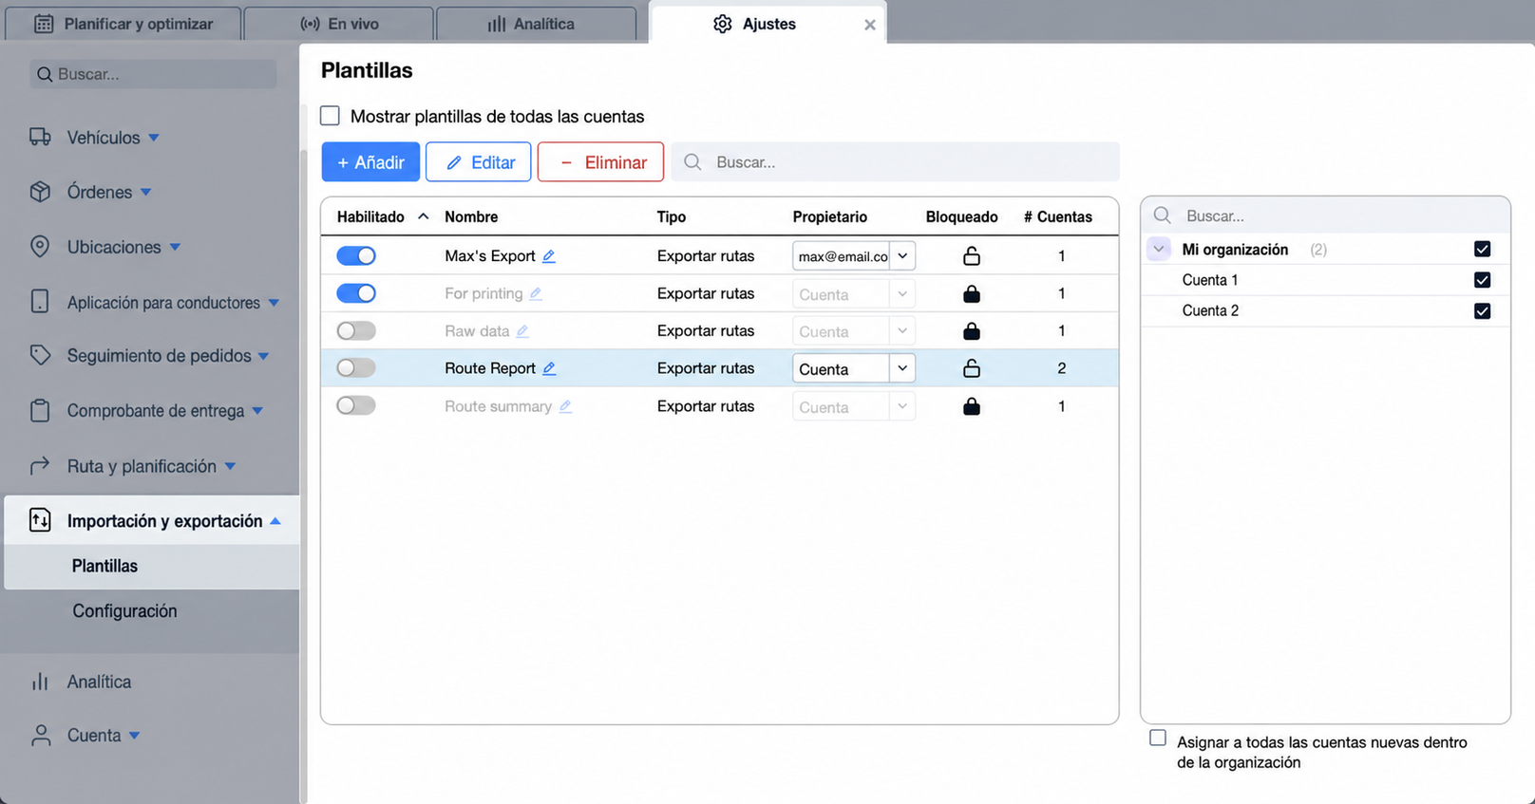Image resolution: width=1535 pixels, height=804 pixels.
Task: Click the Eliminar button
Action: [x=600, y=162]
